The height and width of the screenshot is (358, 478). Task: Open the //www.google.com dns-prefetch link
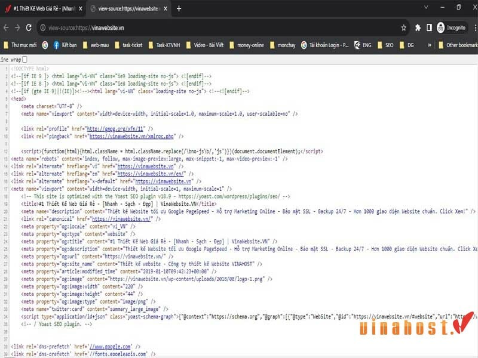point(110,347)
